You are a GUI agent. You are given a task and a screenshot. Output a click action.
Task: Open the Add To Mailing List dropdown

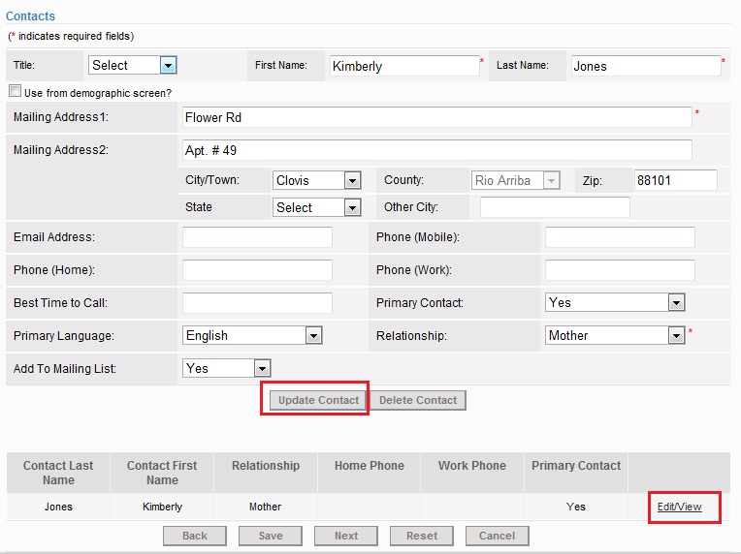(x=226, y=368)
